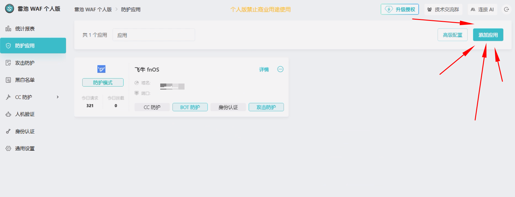Click the 添加应用 add application button
Image resolution: width=515 pixels, height=197 pixels.
coord(488,35)
